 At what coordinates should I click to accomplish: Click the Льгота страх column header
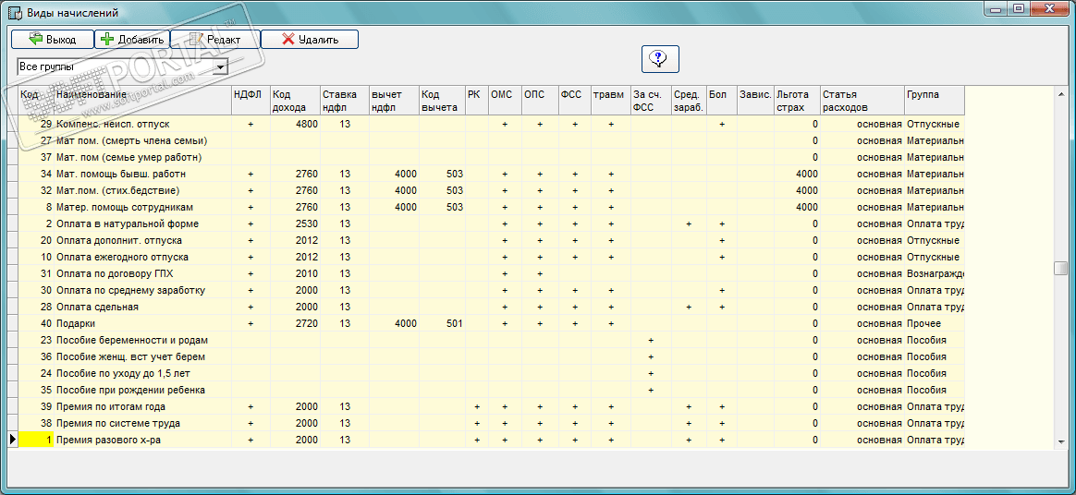[x=797, y=100]
